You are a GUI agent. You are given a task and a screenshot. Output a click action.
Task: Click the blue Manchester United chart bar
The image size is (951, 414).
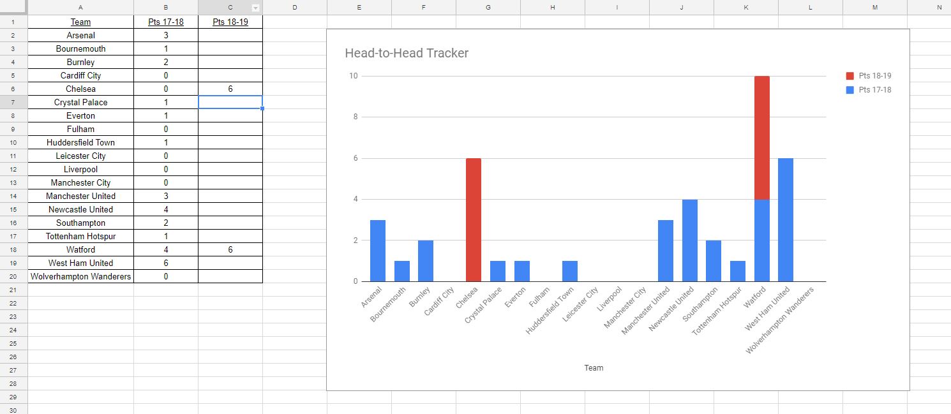click(666, 251)
